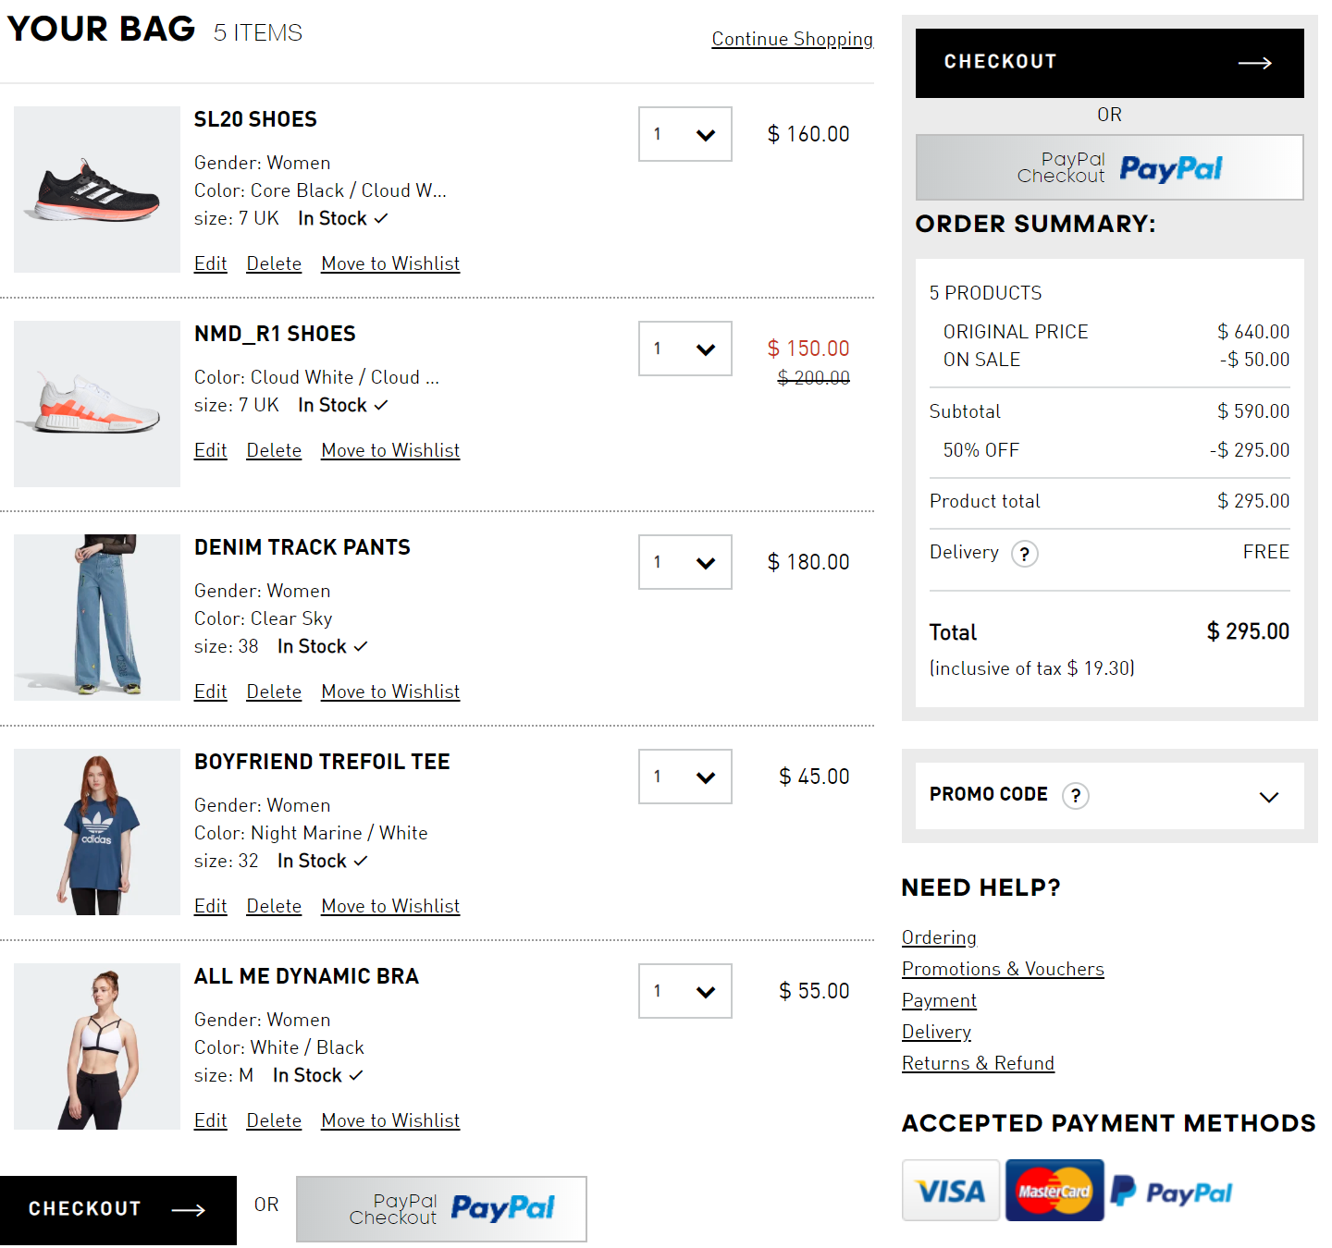Viewport: 1332px width, 1248px height.
Task: Click the MasterCard payment icon
Action: click(1054, 1191)
